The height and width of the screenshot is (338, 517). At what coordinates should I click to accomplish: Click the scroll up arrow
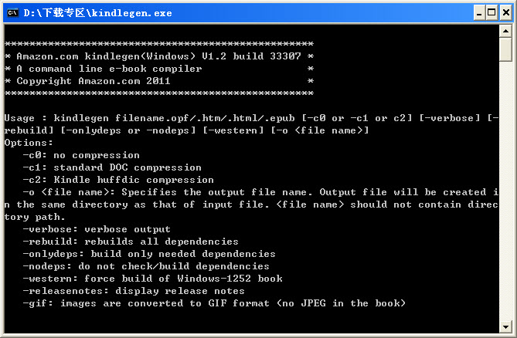pos(506,31)
